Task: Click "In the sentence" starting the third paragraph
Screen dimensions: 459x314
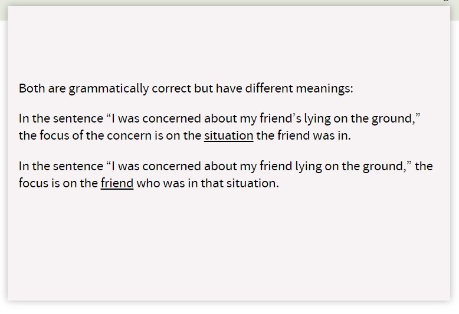Action: pos(61,166)
